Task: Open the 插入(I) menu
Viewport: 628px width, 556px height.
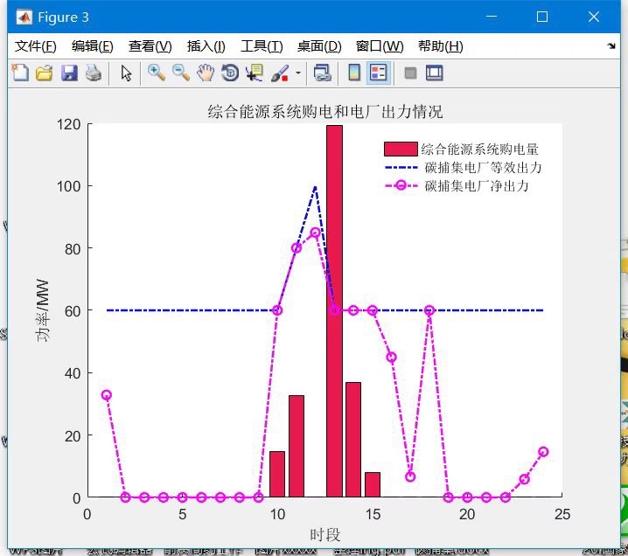Action: 206,46
